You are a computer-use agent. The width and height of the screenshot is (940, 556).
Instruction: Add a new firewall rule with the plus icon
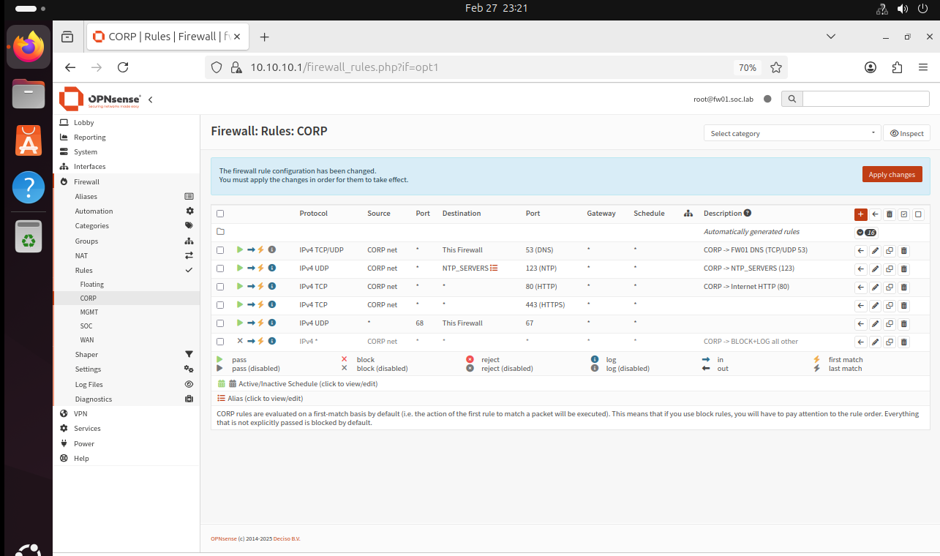click(860, 214)
